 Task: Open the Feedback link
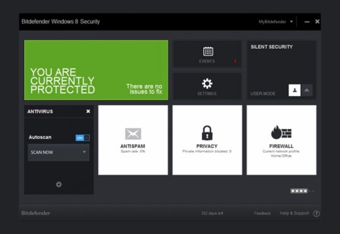(x=262, y=214)
